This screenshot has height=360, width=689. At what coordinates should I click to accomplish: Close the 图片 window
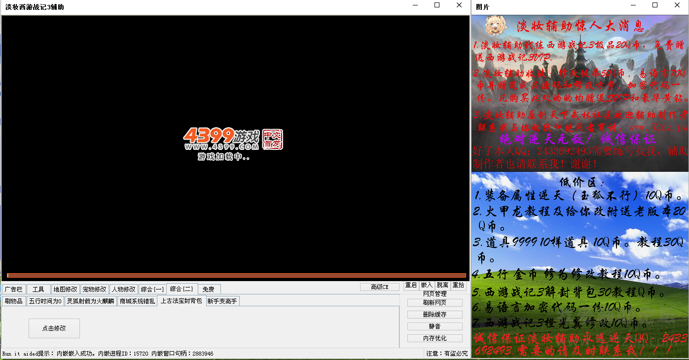677,5
